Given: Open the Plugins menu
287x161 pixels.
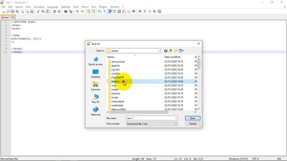Looking at the screenshot, I should (x=103, y=7).
